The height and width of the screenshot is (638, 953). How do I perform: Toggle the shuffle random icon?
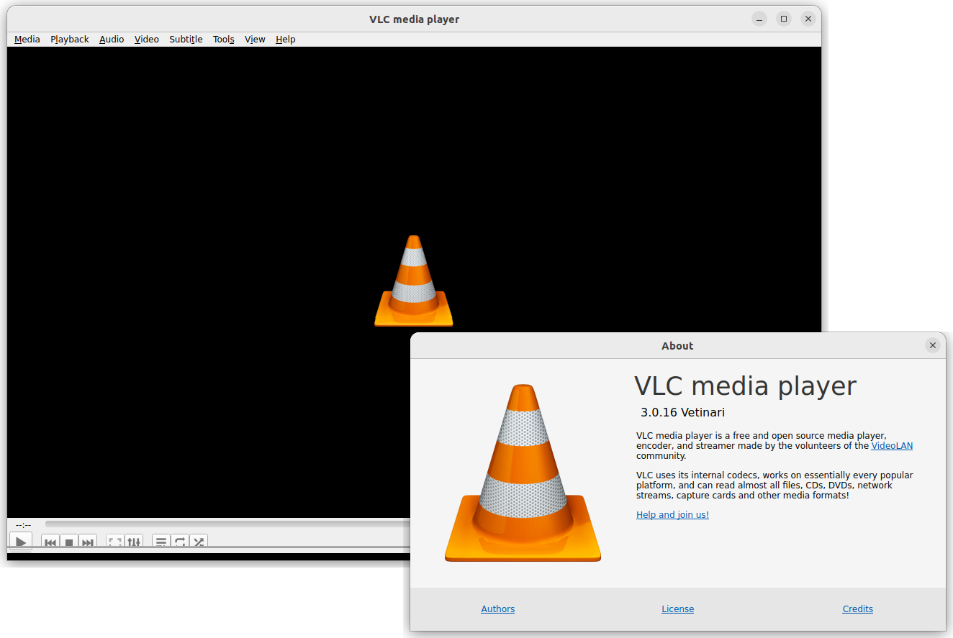click(x=199, y=542)
